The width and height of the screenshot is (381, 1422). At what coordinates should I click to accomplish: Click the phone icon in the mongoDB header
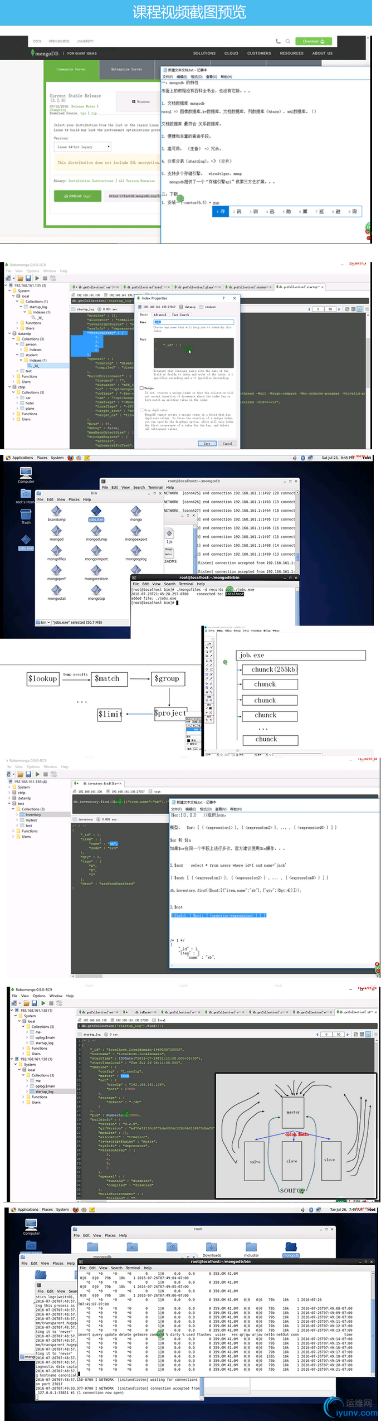pos(278,41)
